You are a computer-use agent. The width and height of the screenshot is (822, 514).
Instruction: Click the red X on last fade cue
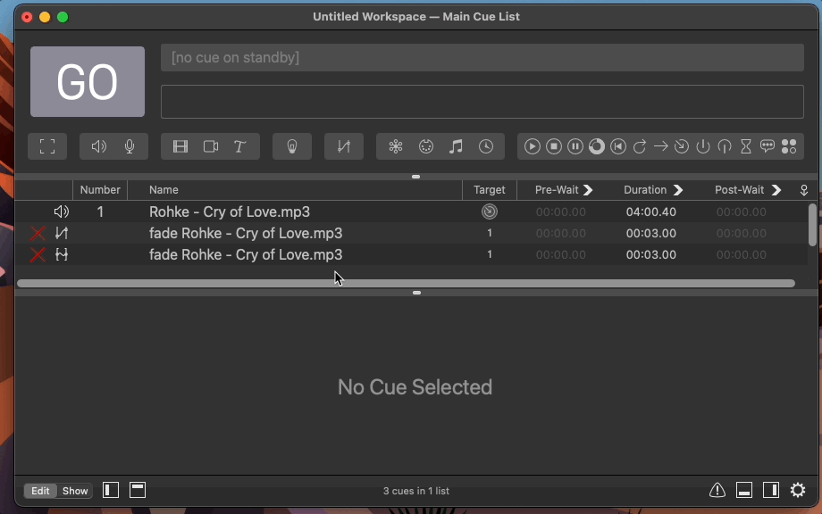click(x=38, y=254)
